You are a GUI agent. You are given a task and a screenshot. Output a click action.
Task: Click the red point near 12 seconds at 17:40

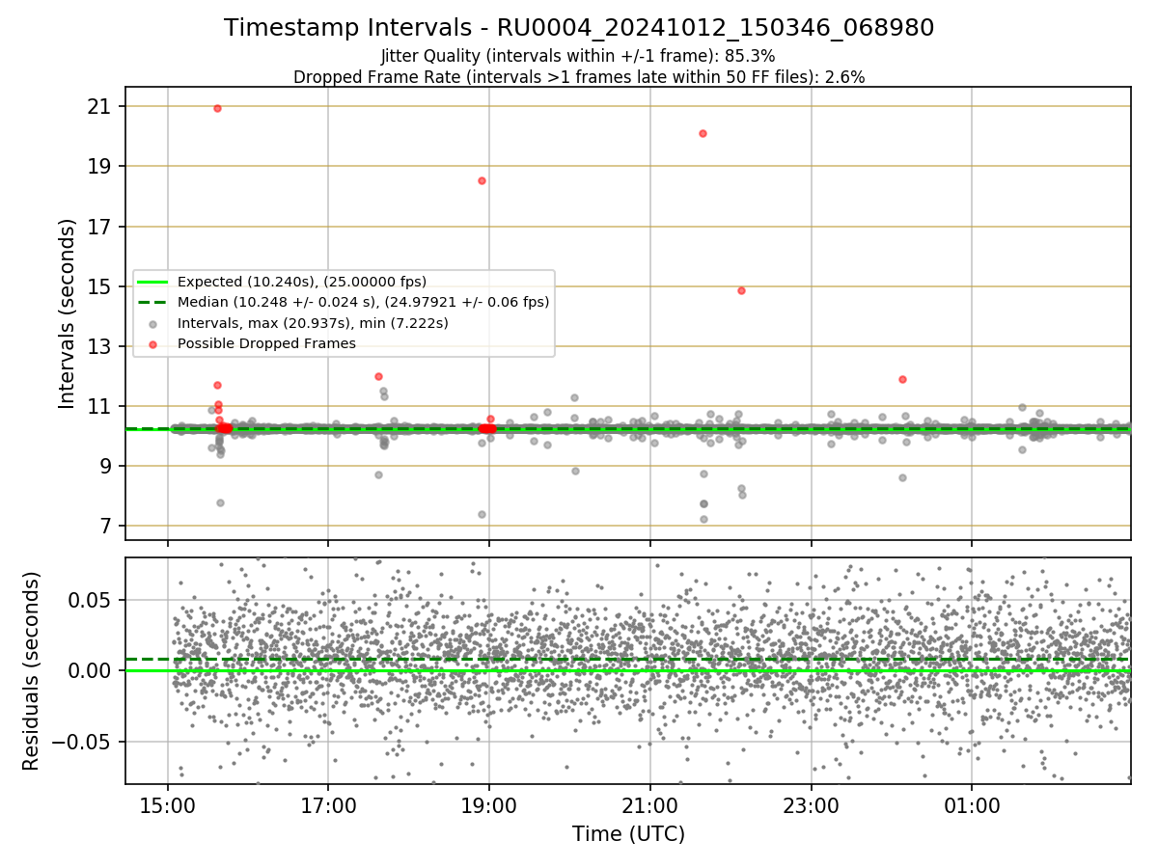coord(378,376)
